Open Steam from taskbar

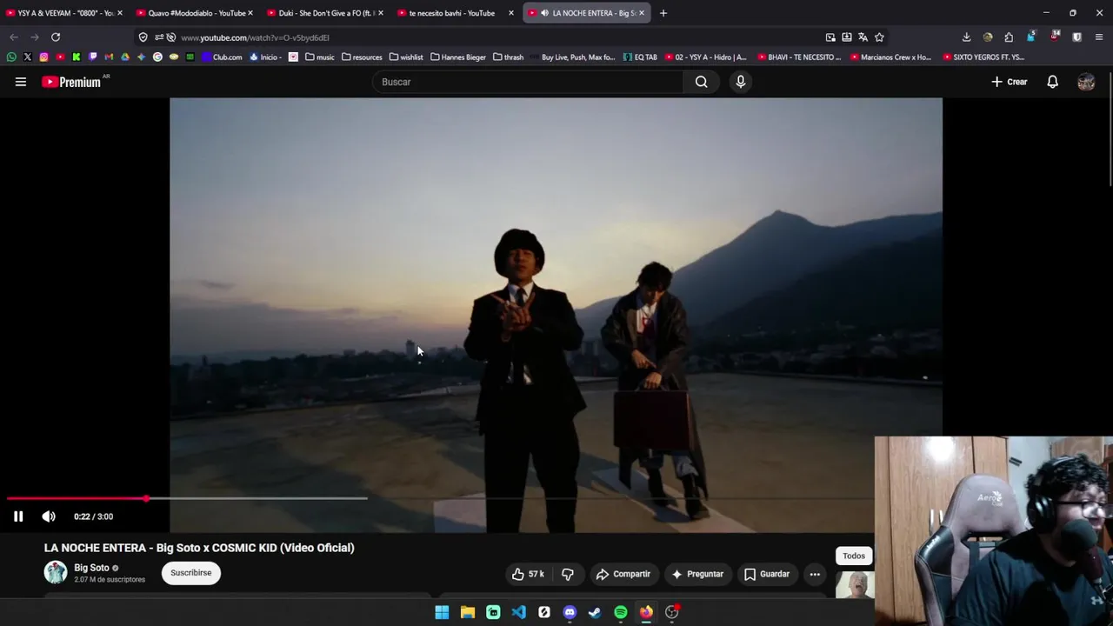tap(595, 612)
